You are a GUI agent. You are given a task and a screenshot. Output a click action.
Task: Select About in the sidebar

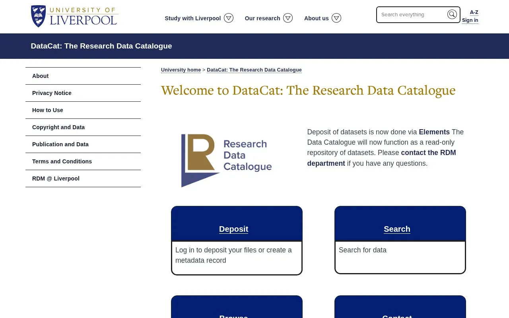click(x=83, y=76)
